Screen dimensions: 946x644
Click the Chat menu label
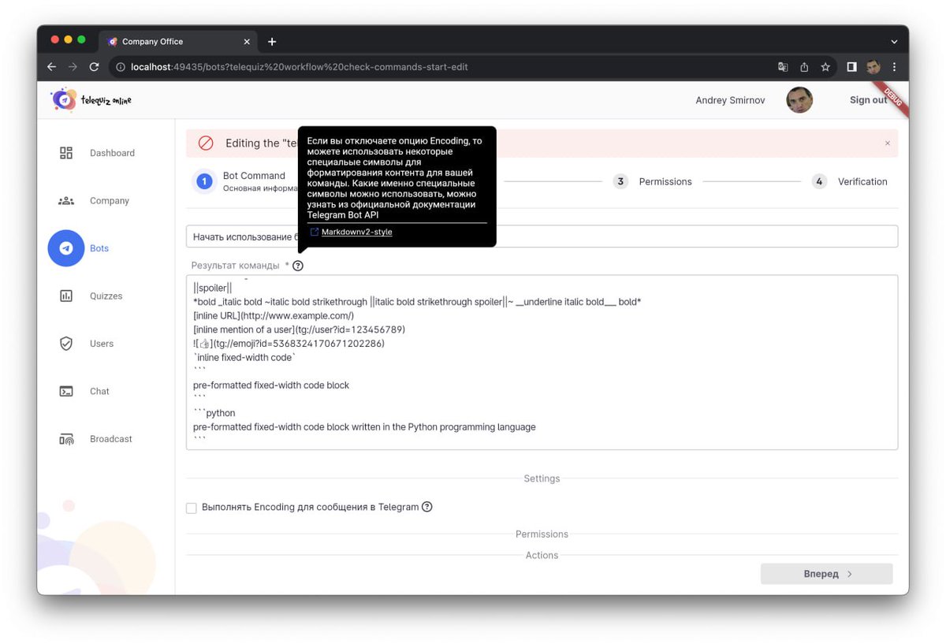[x=99, y=392]
